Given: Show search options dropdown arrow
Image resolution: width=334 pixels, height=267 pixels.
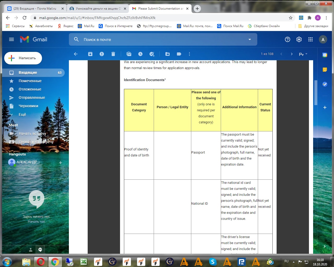Looking at the screenshot, I should [x=250, y=39].
